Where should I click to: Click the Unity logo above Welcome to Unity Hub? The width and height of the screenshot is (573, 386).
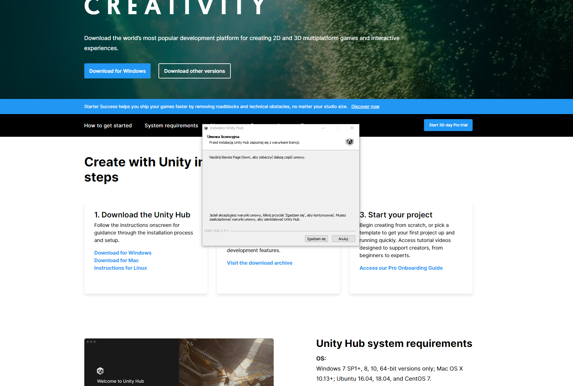(x=100, y=371)
